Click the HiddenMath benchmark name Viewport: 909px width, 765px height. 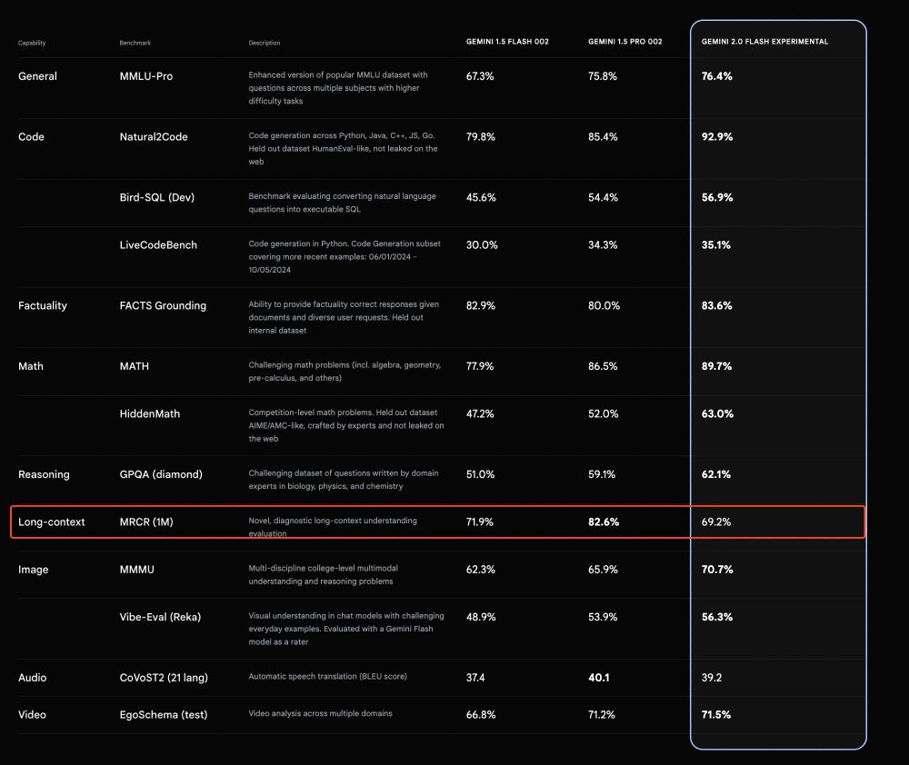click(150, 413)
